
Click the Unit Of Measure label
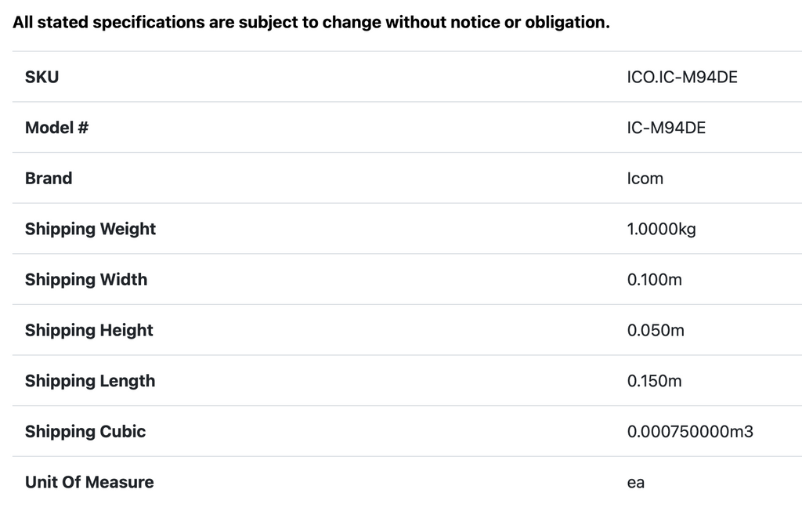tap(89, 482)
